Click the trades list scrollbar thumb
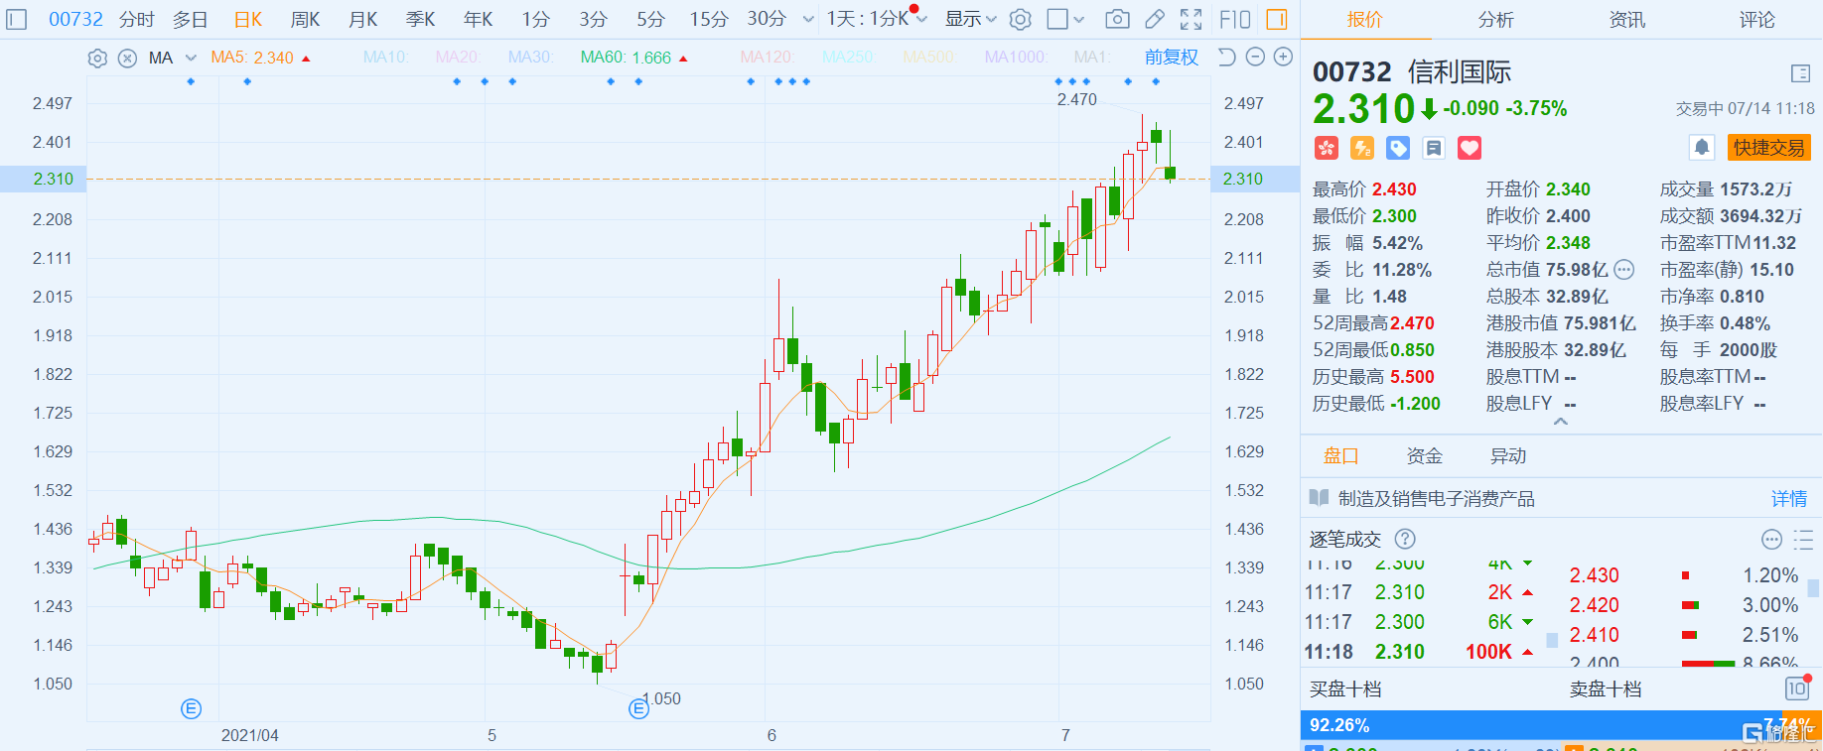1823x751 pixels. coord(1552,641)
